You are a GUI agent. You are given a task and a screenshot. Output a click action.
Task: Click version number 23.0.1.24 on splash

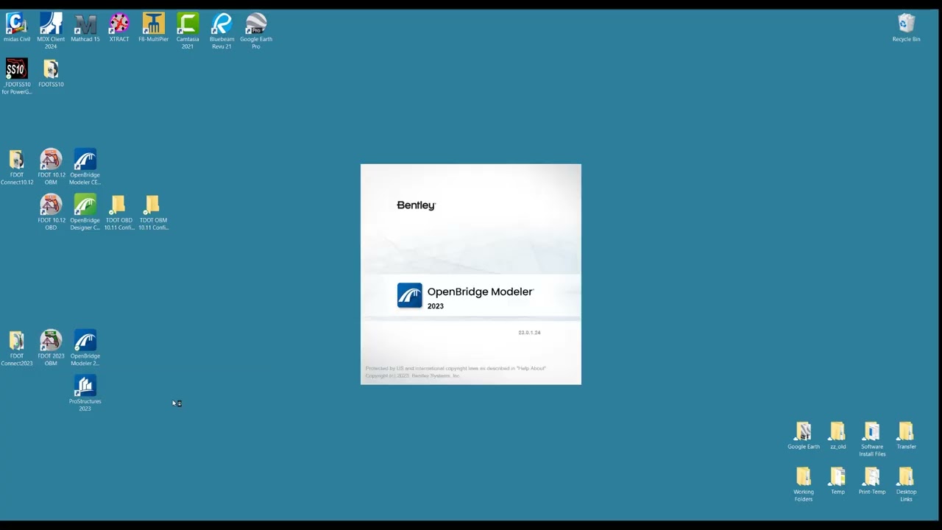coord(529,333)
